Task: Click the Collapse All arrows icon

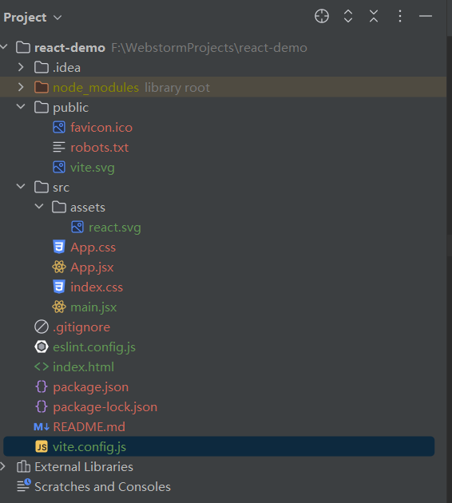Action: (x=374, y=16)
